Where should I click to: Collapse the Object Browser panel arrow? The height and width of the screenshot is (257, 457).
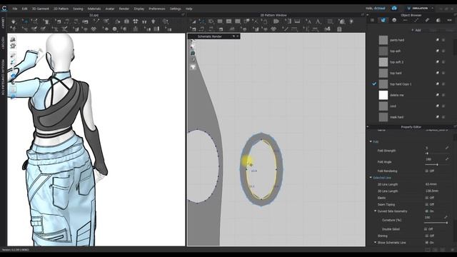click(x=368, y=15)
